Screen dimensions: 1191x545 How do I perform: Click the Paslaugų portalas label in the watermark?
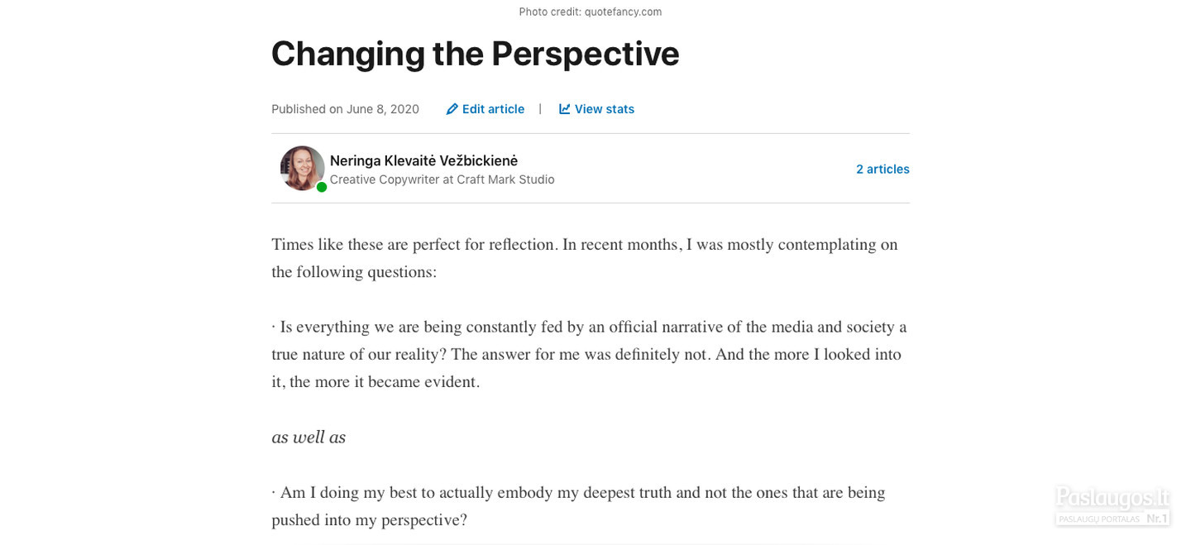(1099, 519)
